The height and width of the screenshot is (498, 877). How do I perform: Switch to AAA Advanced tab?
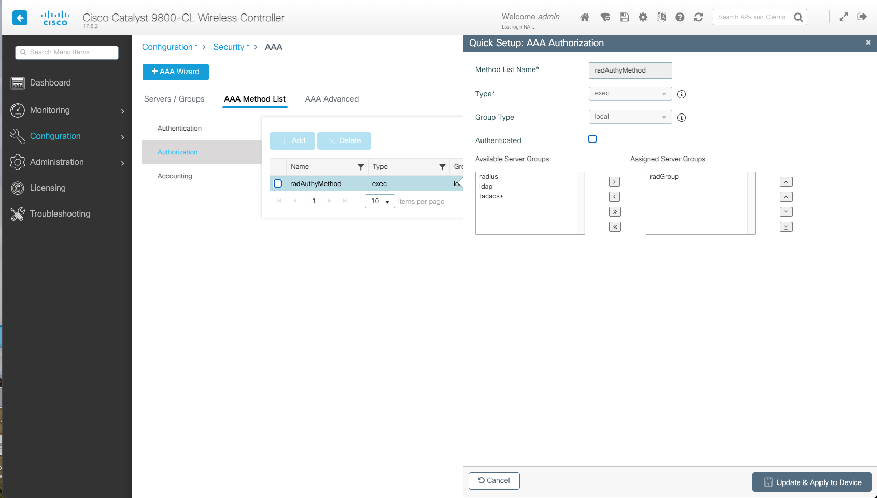click(332, 99)
